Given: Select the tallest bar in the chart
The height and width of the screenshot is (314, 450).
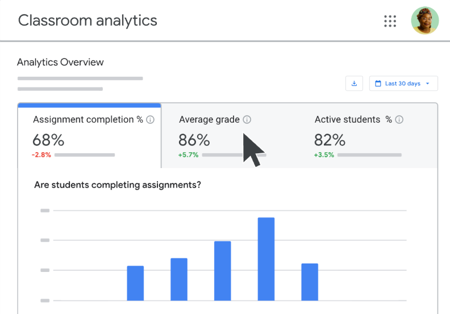Looking at the screenshot, I should coord(266,258).
